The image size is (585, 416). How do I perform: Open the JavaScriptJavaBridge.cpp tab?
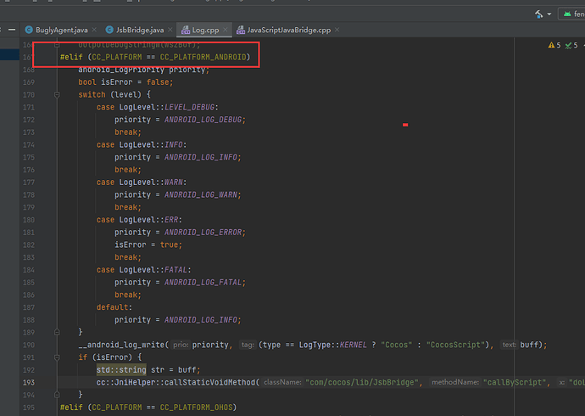click(289, 30)
